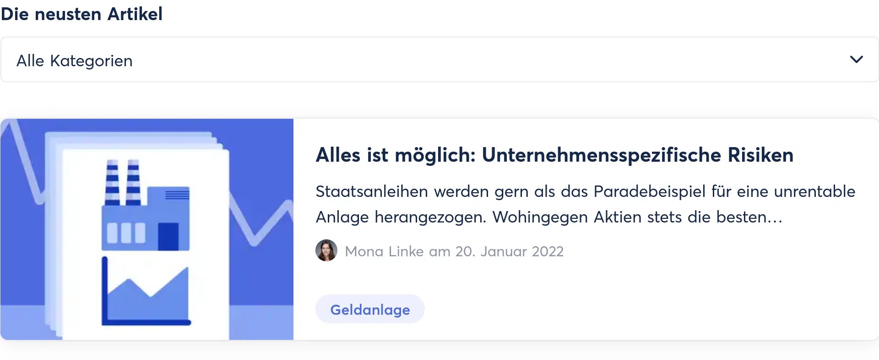The image size is (879, 360).
Task: Open article 'Alles ist möglich: Unternehmensspezifische Risiken'
Action: coord(554,155)
